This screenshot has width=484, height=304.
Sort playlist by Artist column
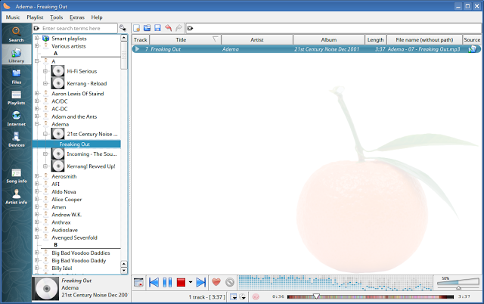point(257,40)
